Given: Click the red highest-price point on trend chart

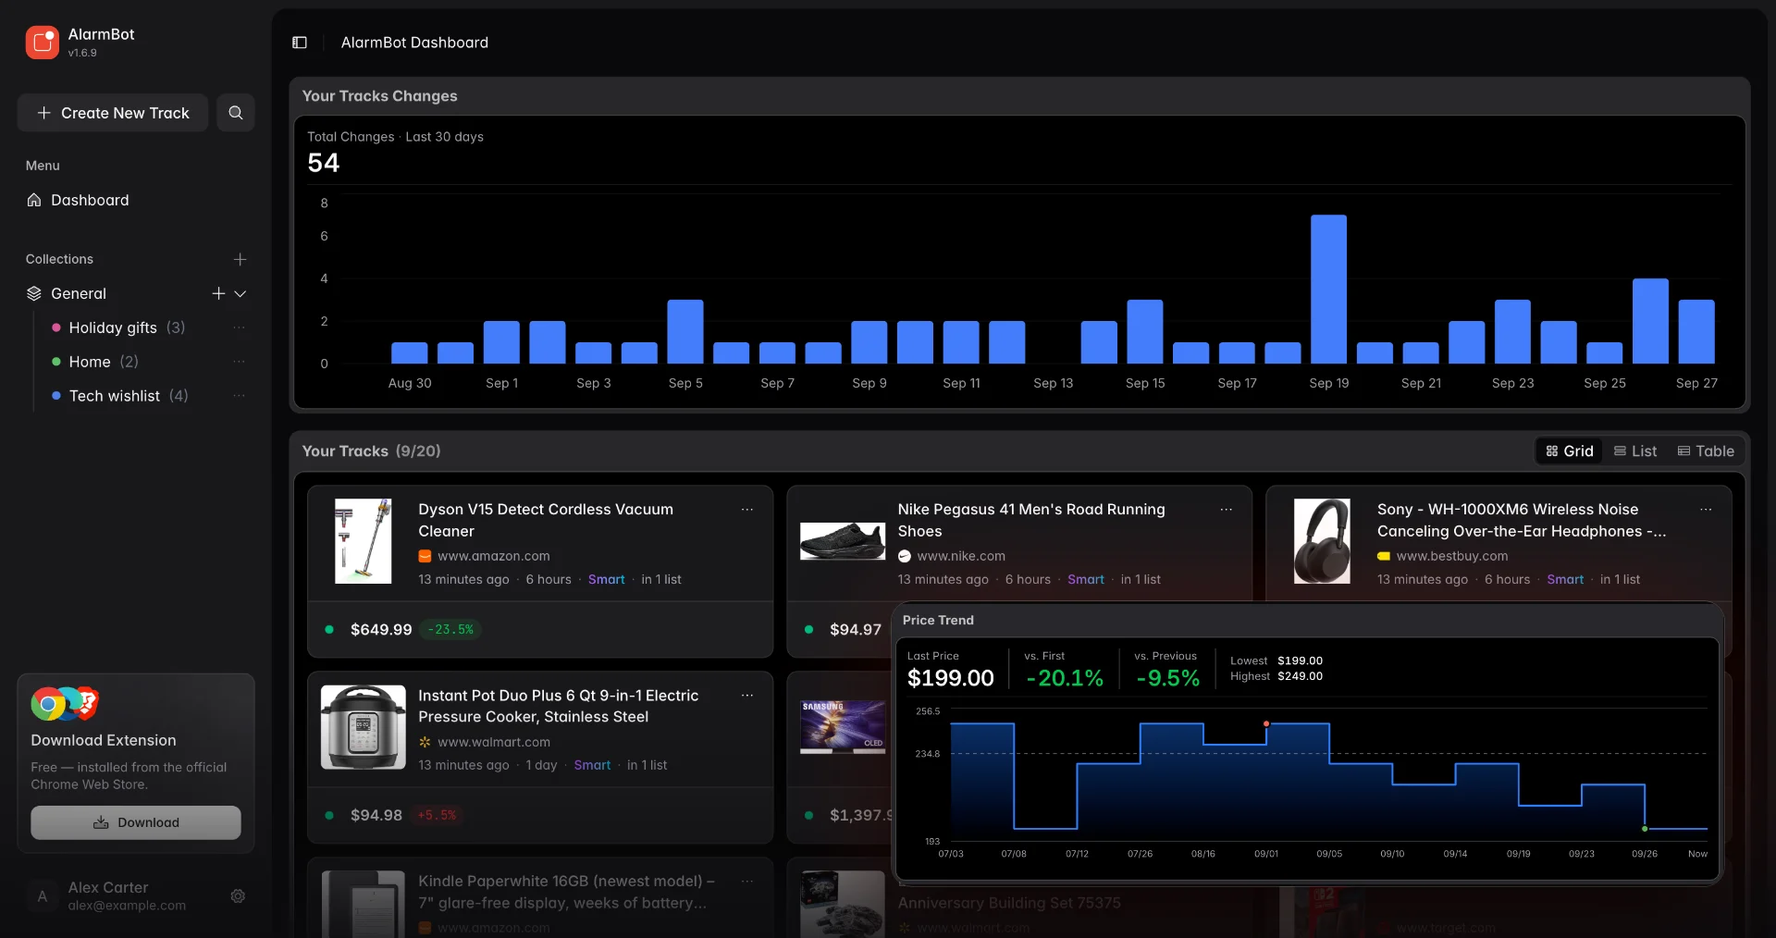Looking at the screenshot, I should point(1266,723).
